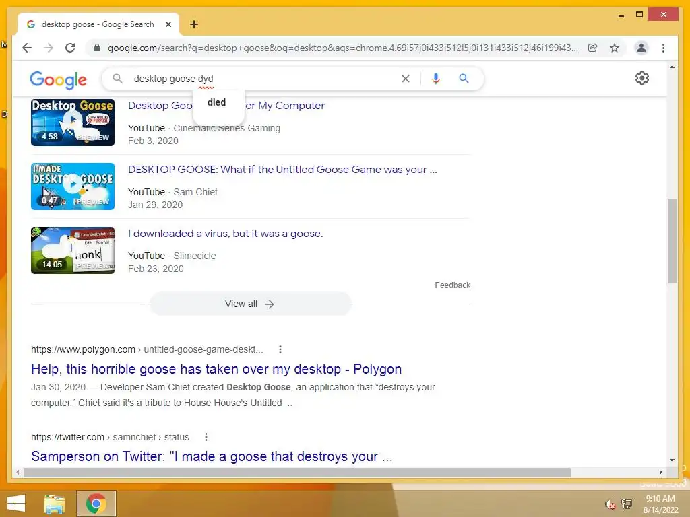This screenshot has height=517, width=690.
Task: Bookmark this page with the star
Action: point(615,48)
